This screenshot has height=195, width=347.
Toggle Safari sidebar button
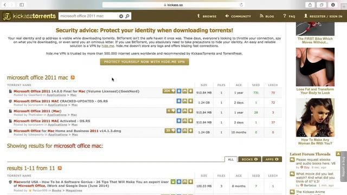[x=22, y=5]
